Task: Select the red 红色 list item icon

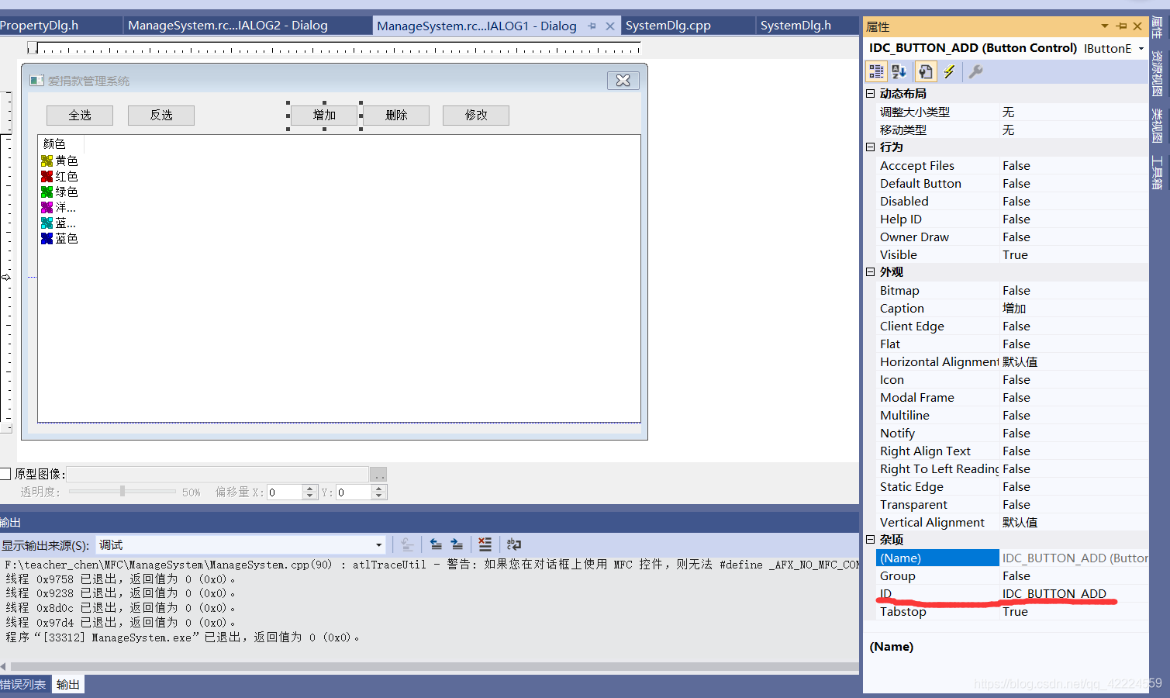Action: pyautogui.click(x=47, y=176)
